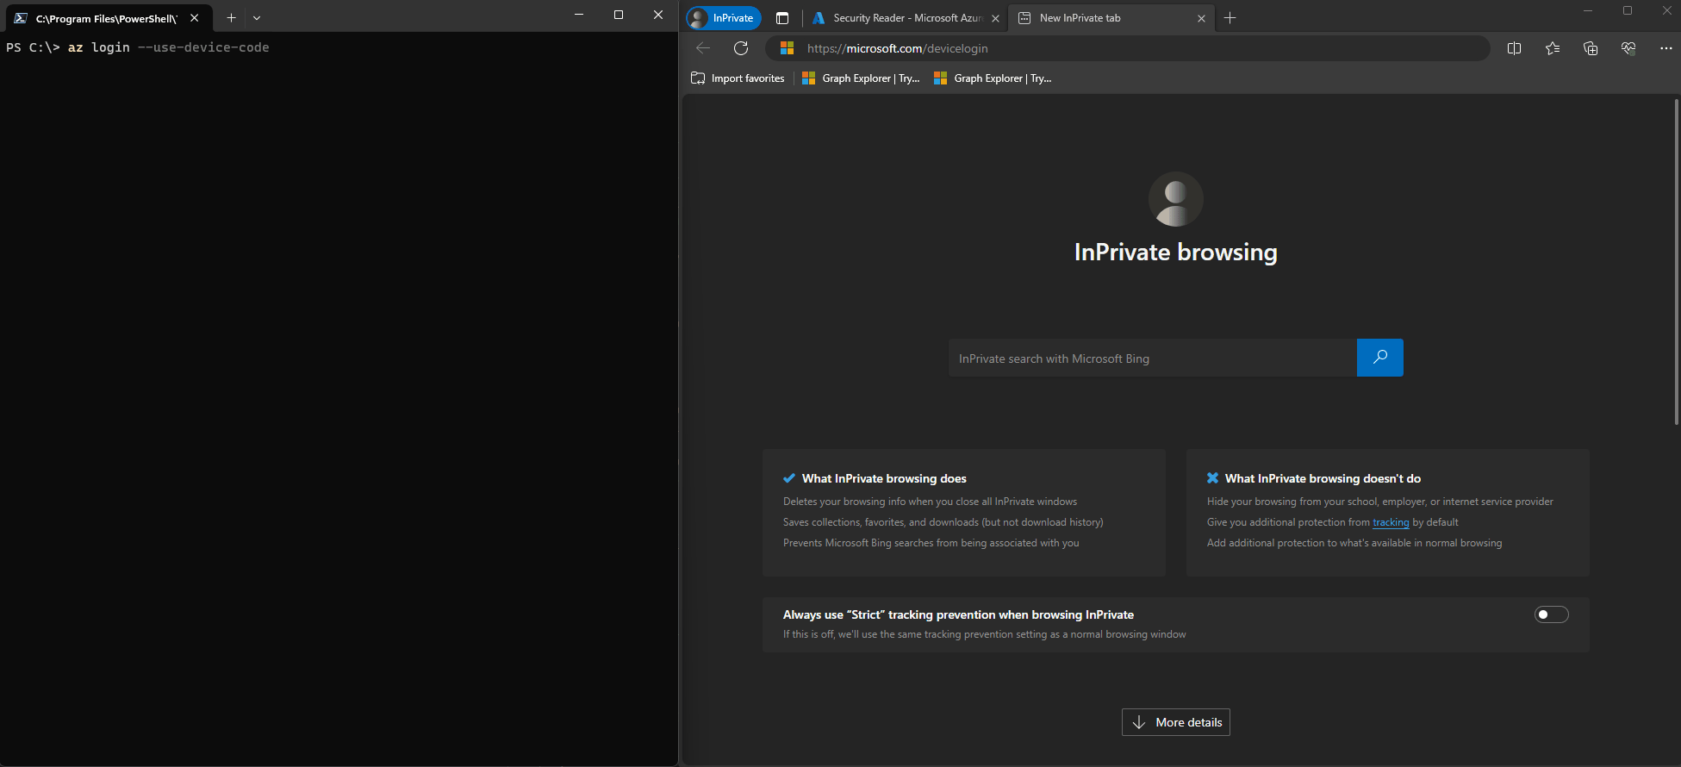This screenshot has height=767, width=1681.
Task: Toggle Strict tracking prevention switch
Action: [1551, 614]
